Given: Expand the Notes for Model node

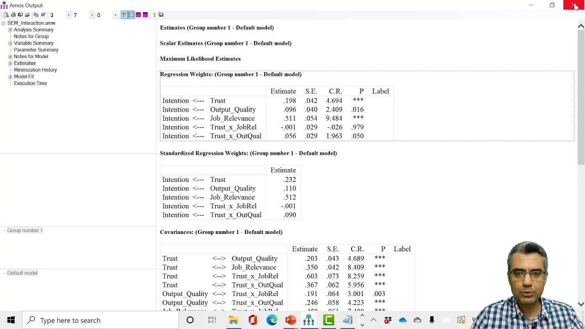Looking at the screenshot, I should tap(10, 57).
